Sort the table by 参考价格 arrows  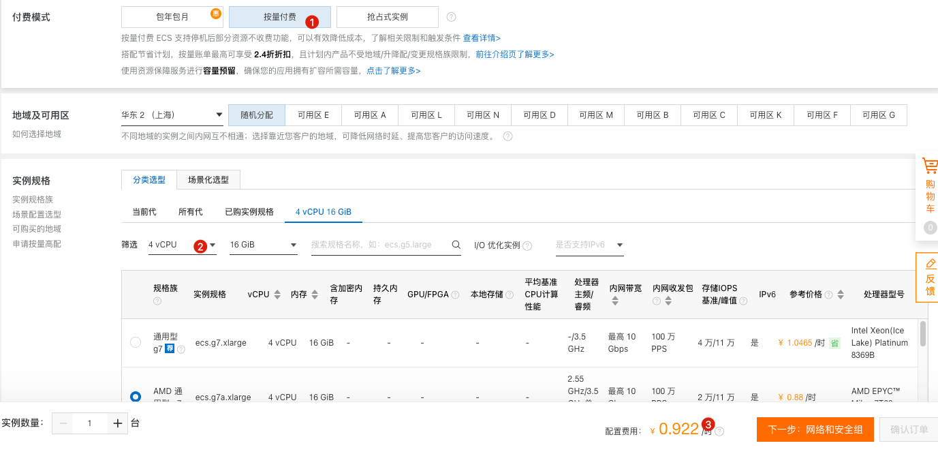pos(841,295)
